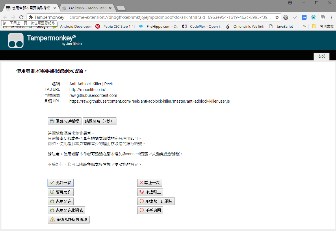Open the Chrome profile avatar icon

290,3
